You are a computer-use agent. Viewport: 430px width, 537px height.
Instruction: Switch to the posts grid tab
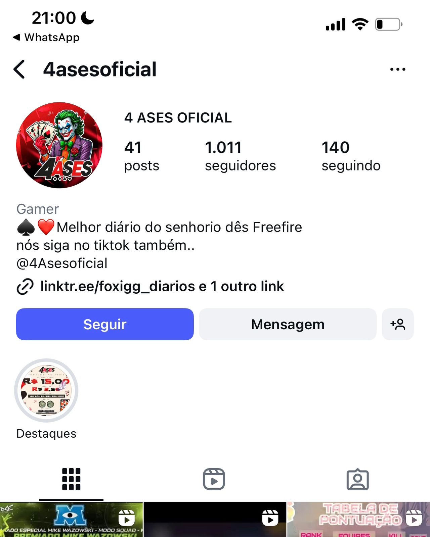71,479
